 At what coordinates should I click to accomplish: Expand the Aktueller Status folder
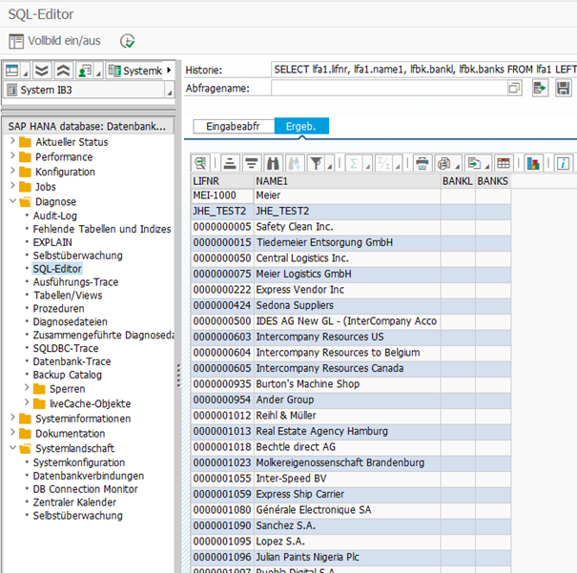click(13, 142)
